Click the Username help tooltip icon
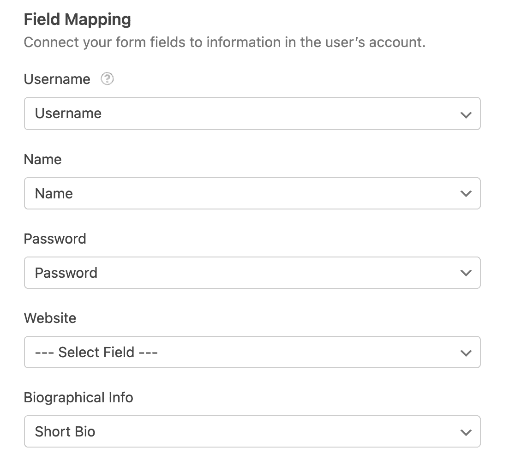 107,79
